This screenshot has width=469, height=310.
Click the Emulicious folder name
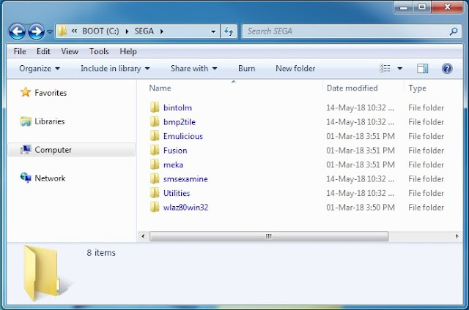183,136
